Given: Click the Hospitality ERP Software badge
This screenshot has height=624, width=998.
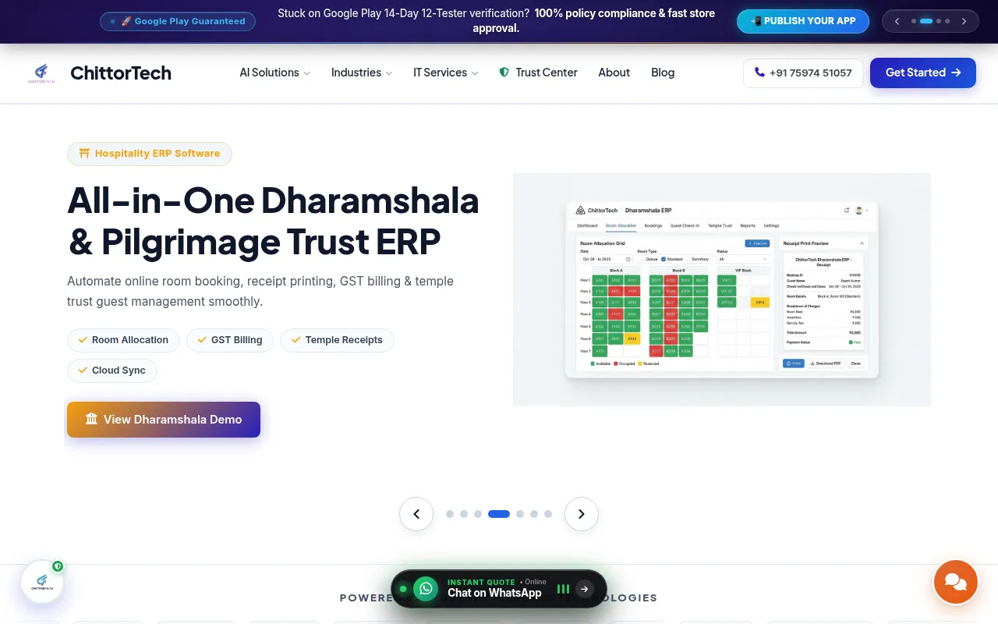Looking at the screenshot, I should pos(150,154).
